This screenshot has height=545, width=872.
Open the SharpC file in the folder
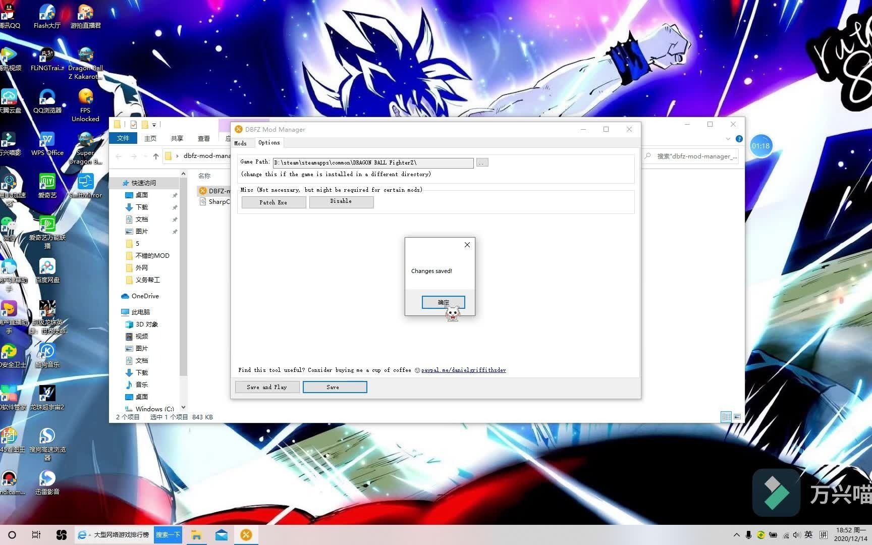[x=218, y=201]
